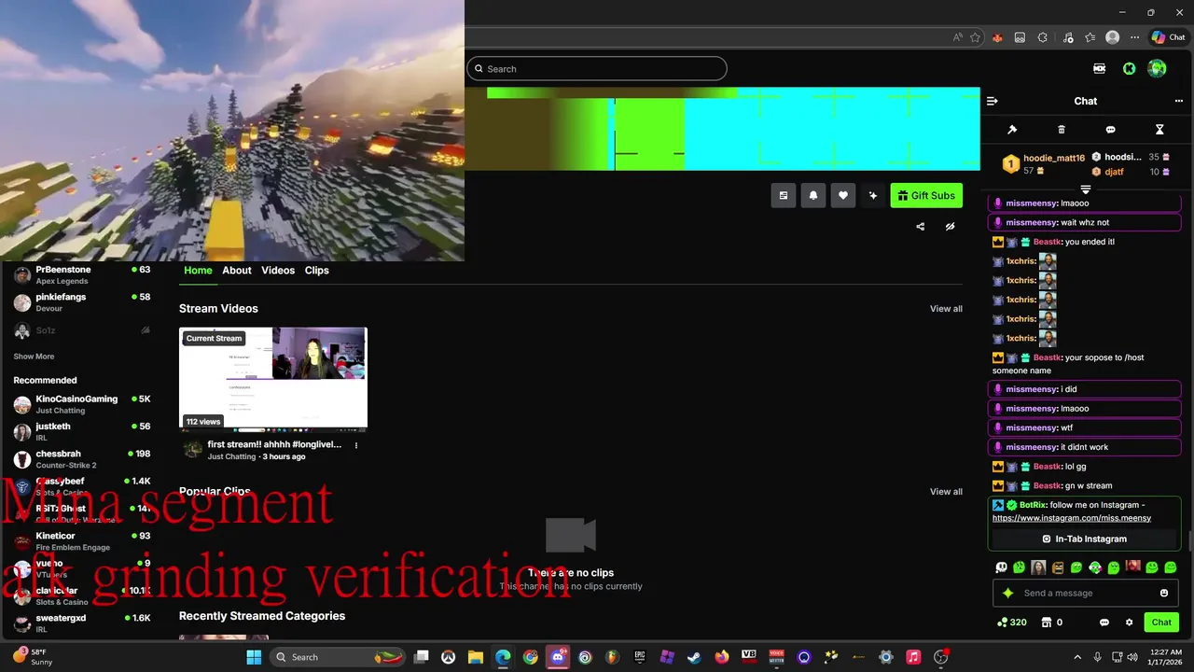
Task: Click the Send a message input field
Action: click(x=1085, y=593)
